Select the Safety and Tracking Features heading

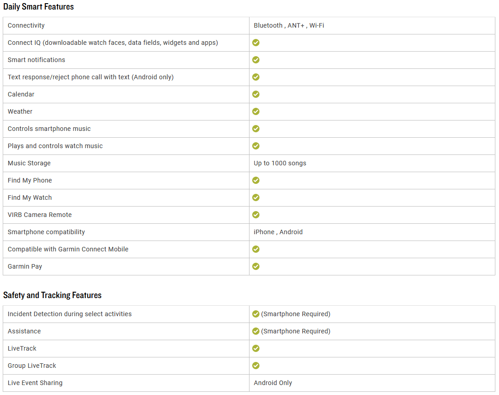[52, 295]
